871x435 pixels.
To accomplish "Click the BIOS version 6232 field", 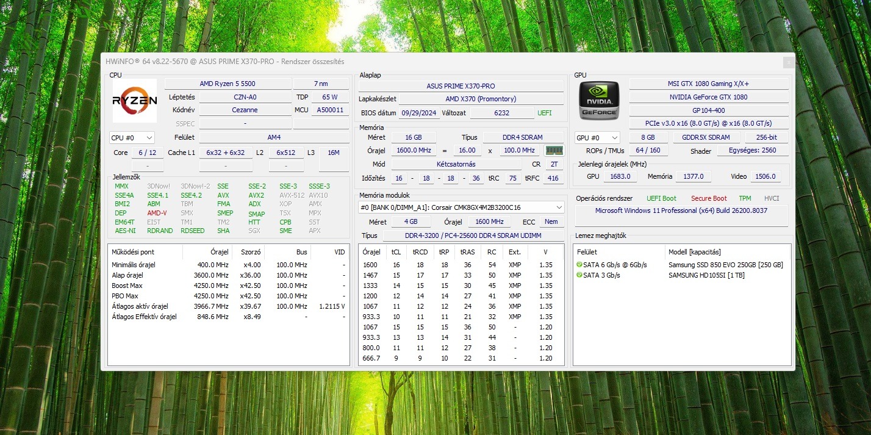I will point(502,113).
